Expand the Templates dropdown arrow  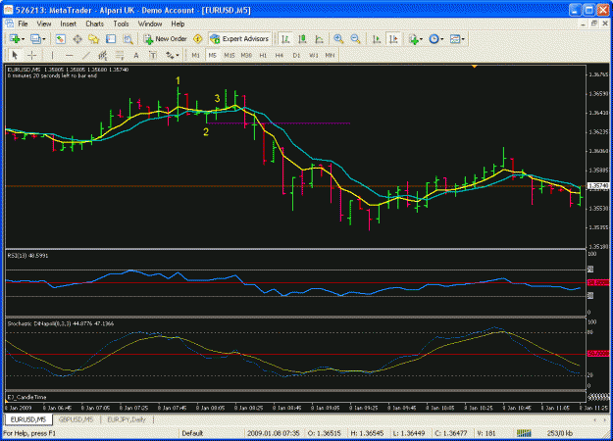(x=463, y=39)
